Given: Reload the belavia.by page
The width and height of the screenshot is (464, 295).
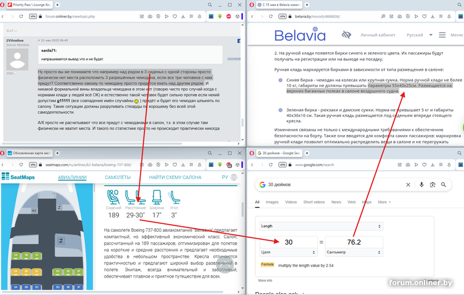Looking at the screenshot, I should 270,17.
